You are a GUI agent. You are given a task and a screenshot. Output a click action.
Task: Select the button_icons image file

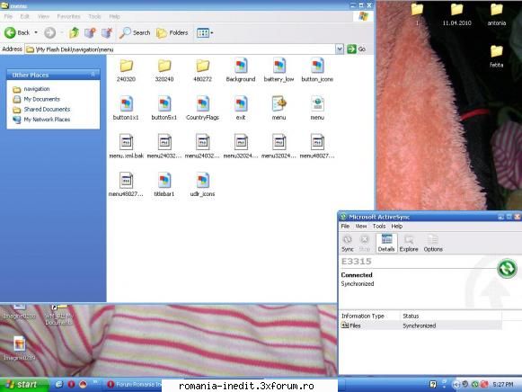point(317,70)
